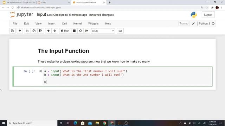Open browser extensions puzzle icon

point(212,8)
